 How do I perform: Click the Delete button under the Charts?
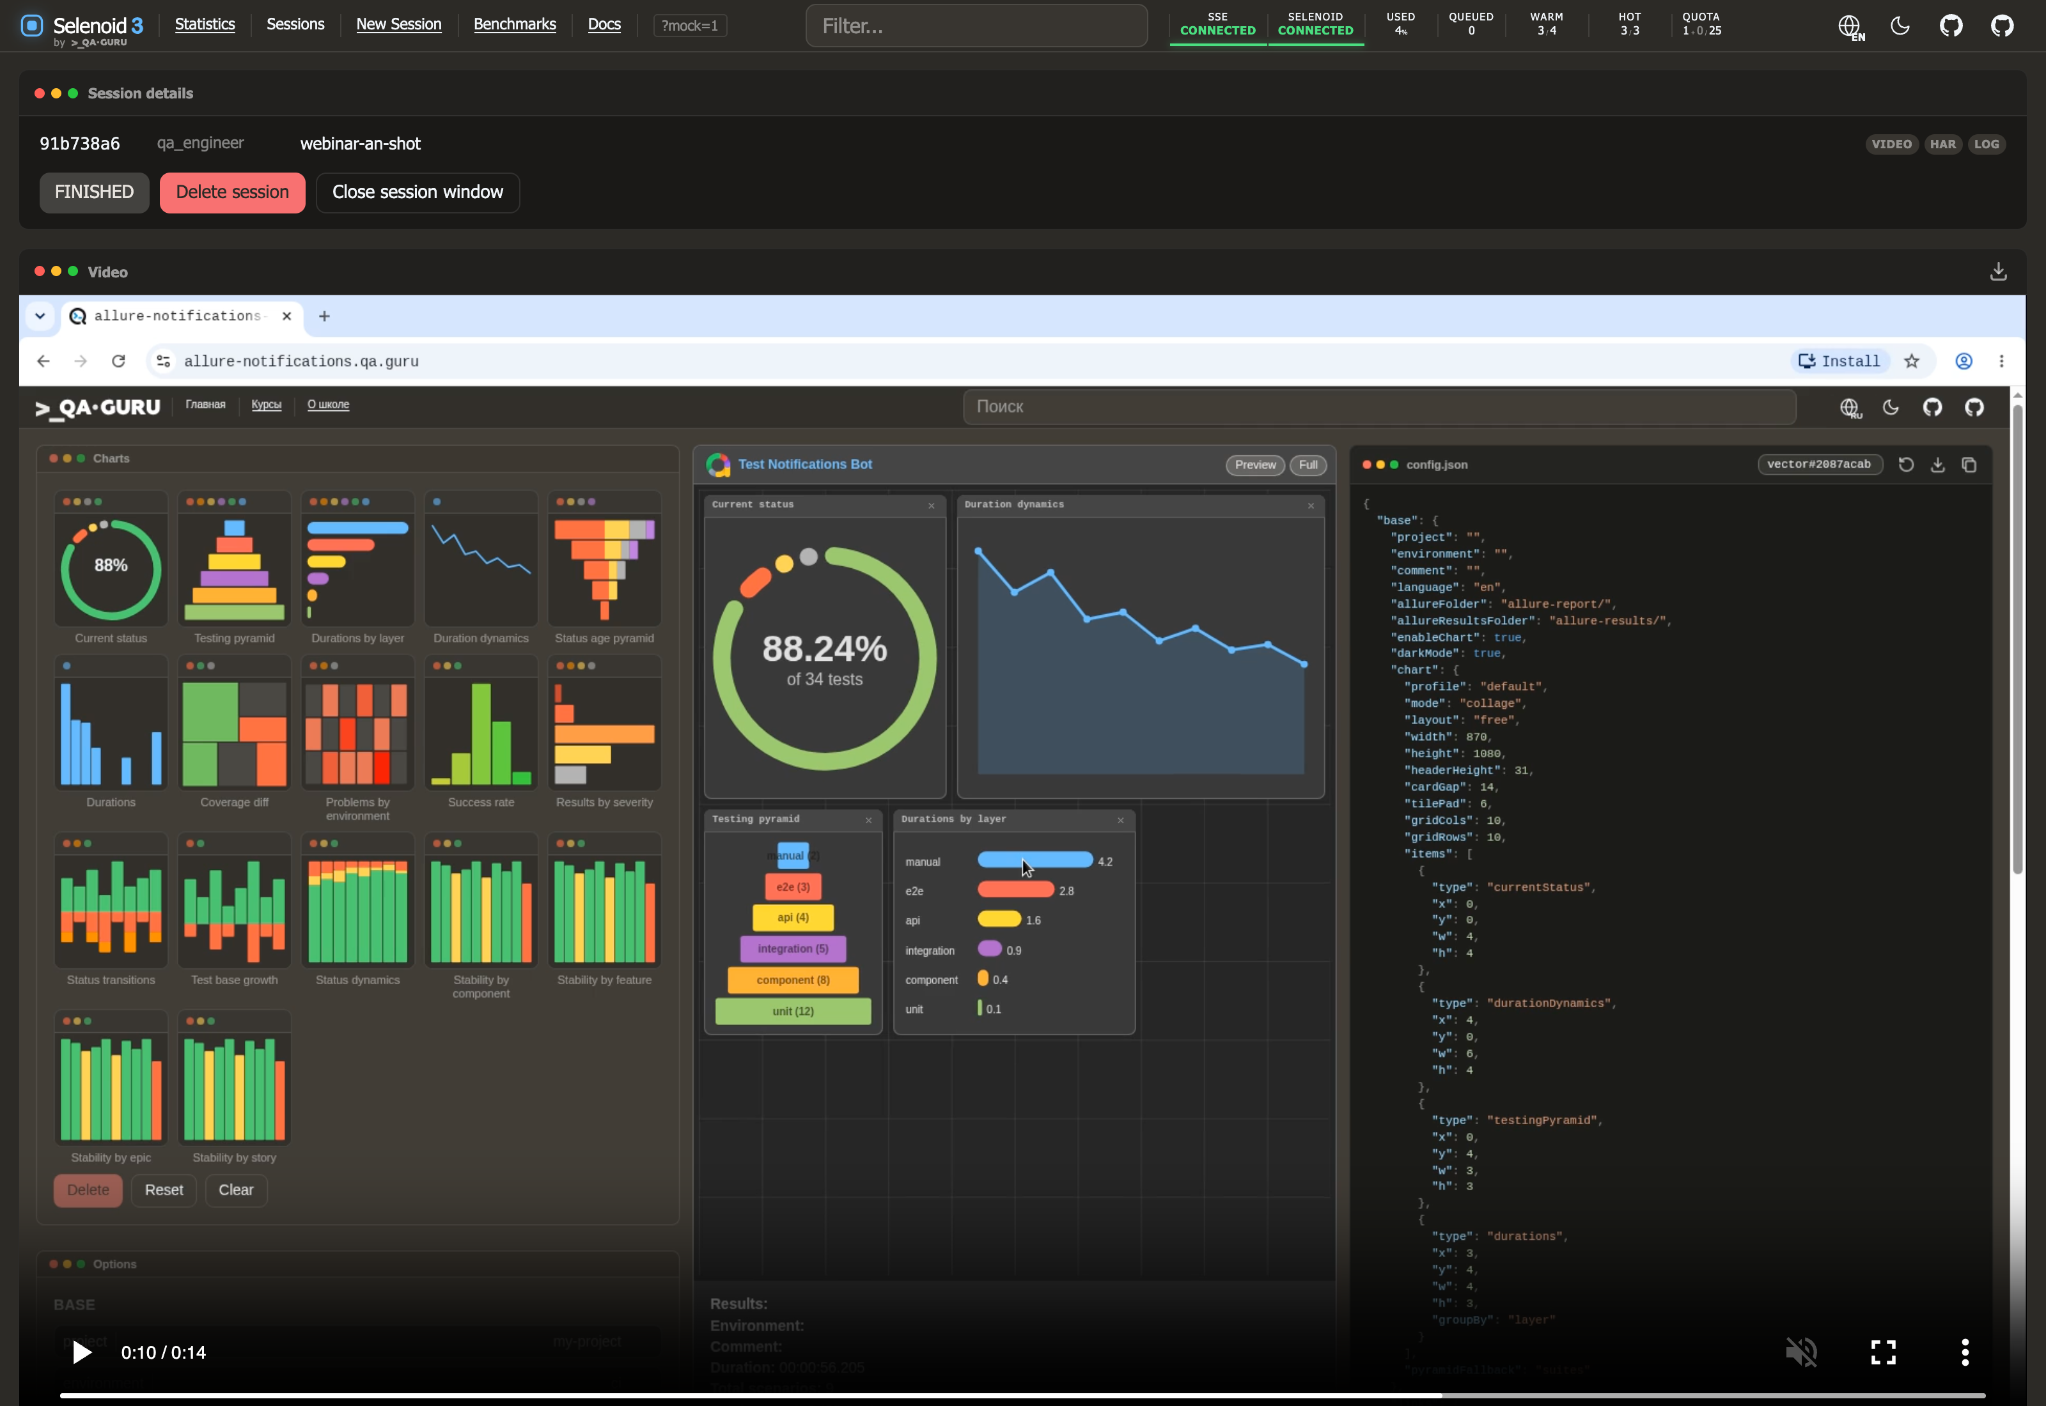88,1190
